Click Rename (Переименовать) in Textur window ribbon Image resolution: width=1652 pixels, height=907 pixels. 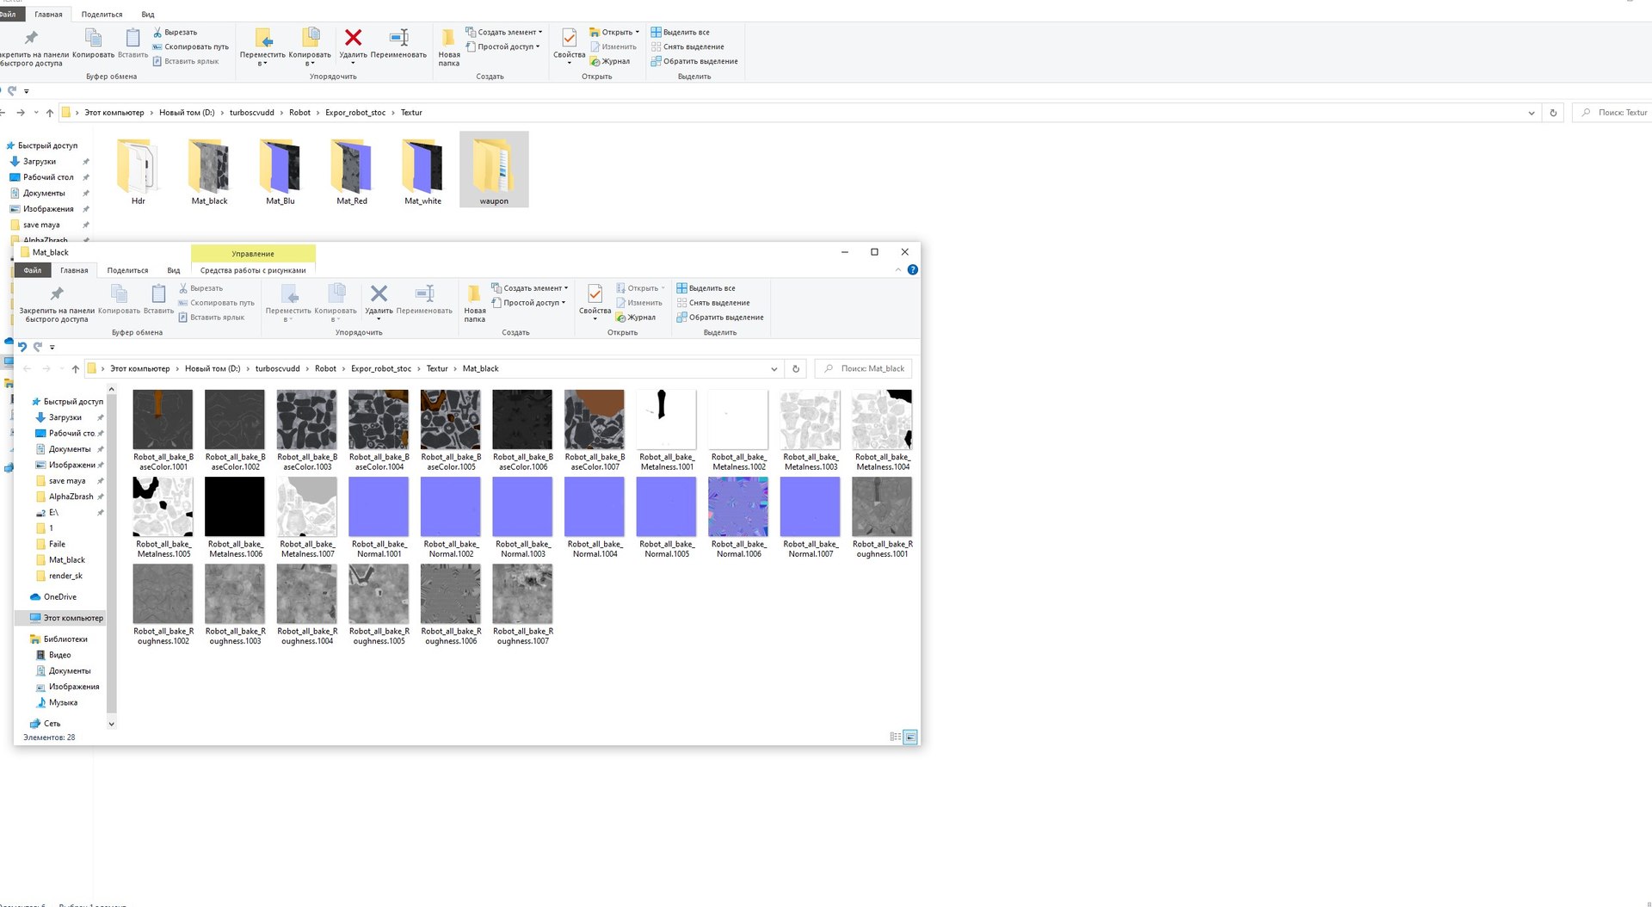point(398,43)
